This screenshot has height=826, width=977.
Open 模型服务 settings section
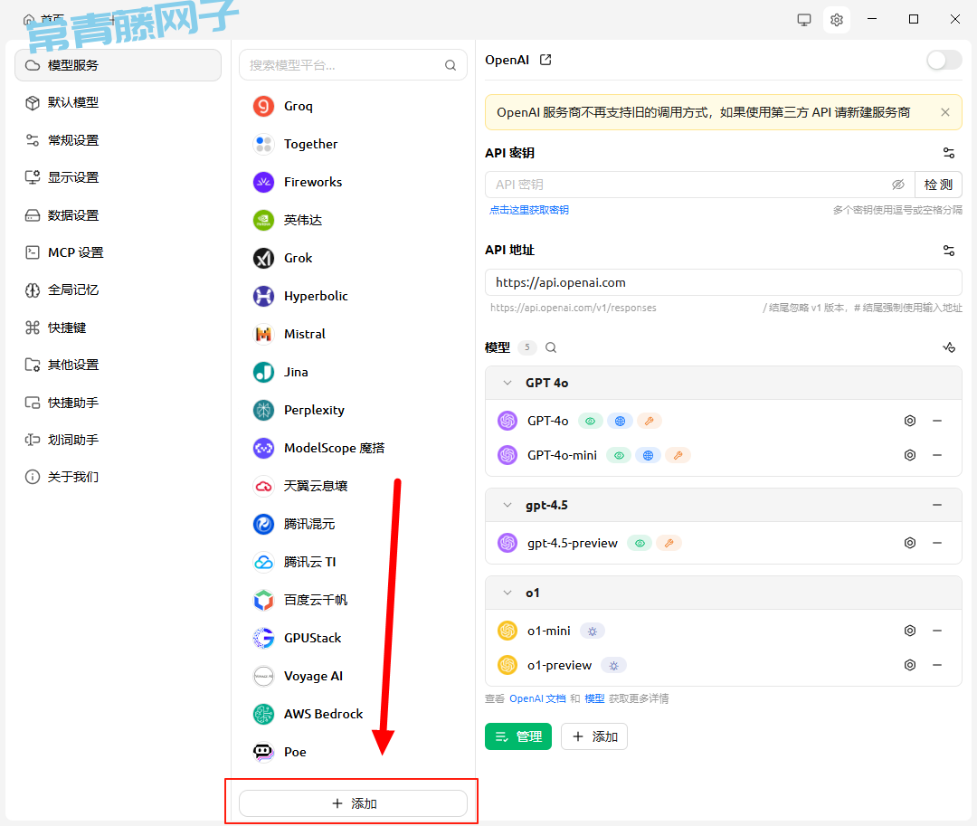pyautogui.click(x=118, y=65)
